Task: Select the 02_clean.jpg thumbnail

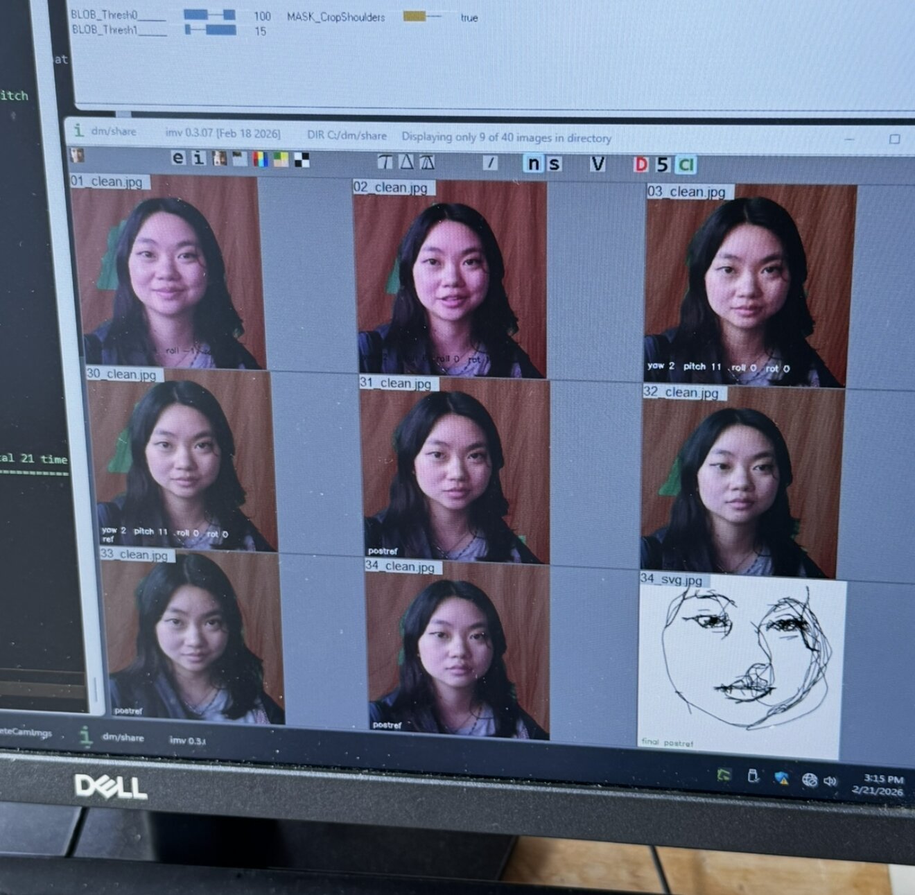Action: coord(451,279)
